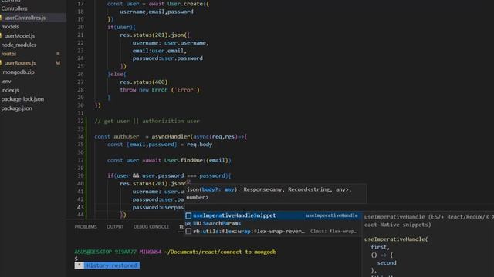Screen dimensions: 494x277
Task: Expand the models folder
Action: (10, 27)
